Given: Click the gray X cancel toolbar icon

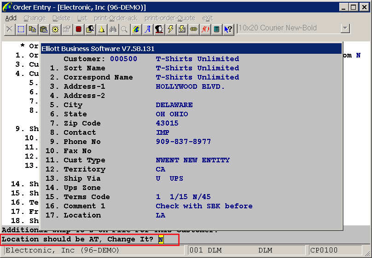Looking at the screenshot, I should pyautogui.click(x=10, y=29).
